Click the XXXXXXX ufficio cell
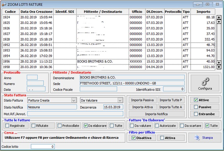The image size is (224, 151). [x=137, y=61]
